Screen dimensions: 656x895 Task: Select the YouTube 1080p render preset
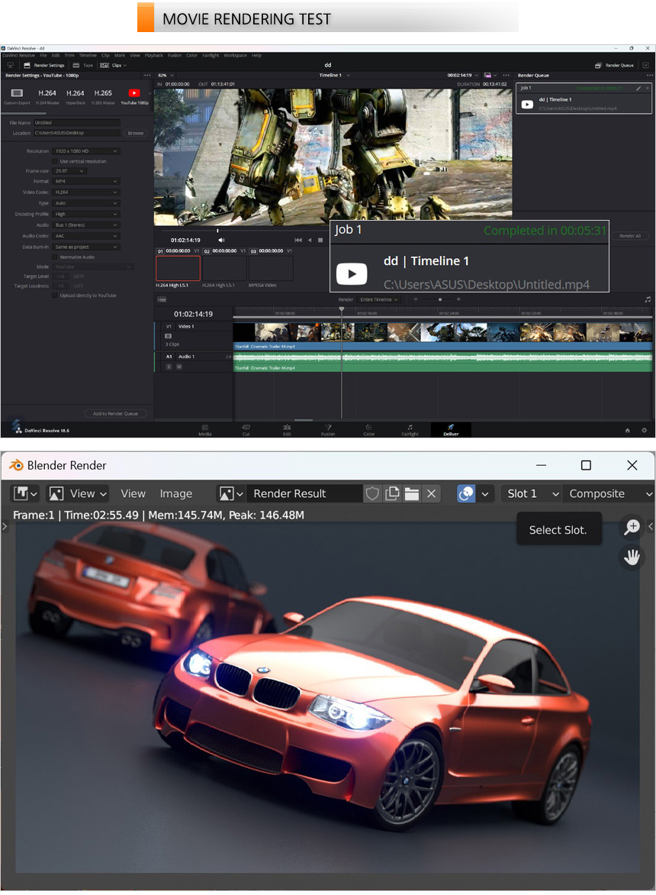tap(134, 96)
